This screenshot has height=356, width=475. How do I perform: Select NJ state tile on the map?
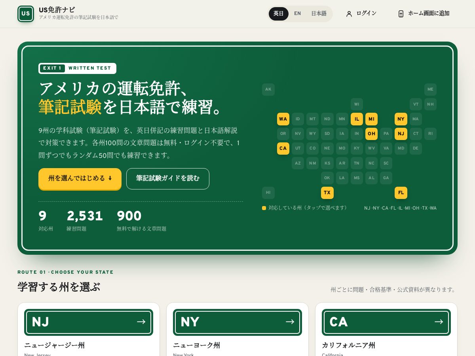[401, 134]
